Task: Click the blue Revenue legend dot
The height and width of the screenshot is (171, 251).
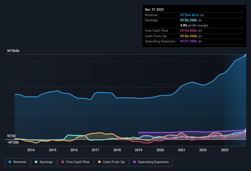Action: pyautogui.click(x=10, y=162)
